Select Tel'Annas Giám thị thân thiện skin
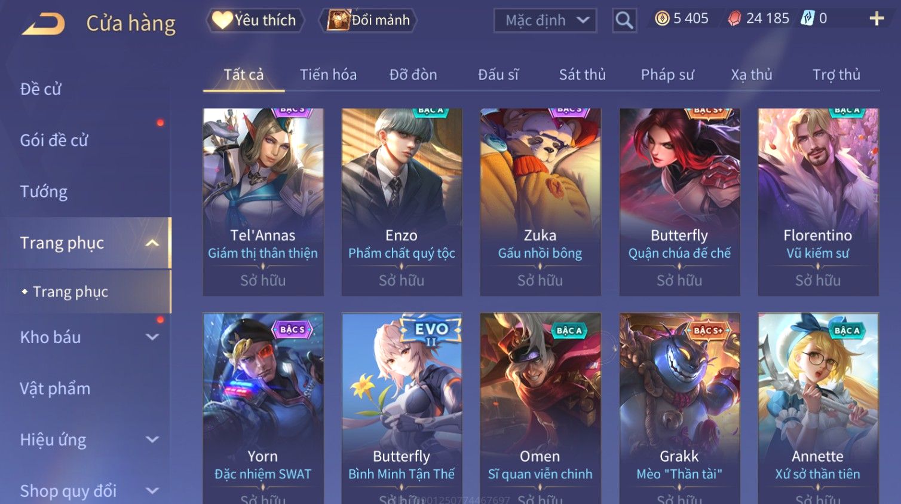 click(263, 201)
